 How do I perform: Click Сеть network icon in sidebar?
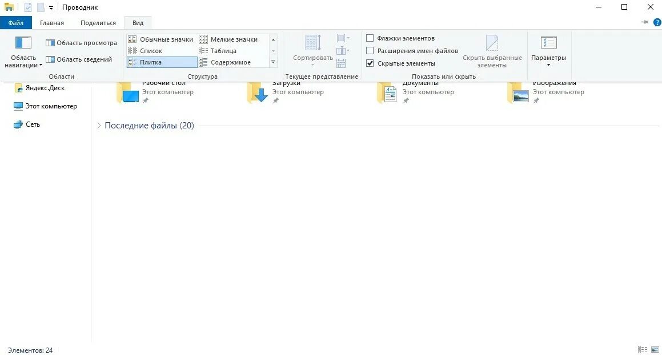click(18, 124)
